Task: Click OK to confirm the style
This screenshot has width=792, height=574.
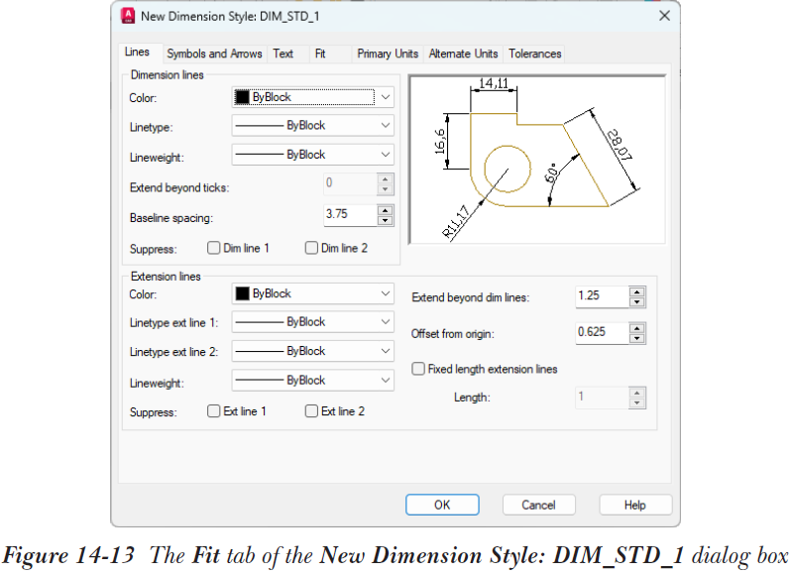Action: point(442,505)
